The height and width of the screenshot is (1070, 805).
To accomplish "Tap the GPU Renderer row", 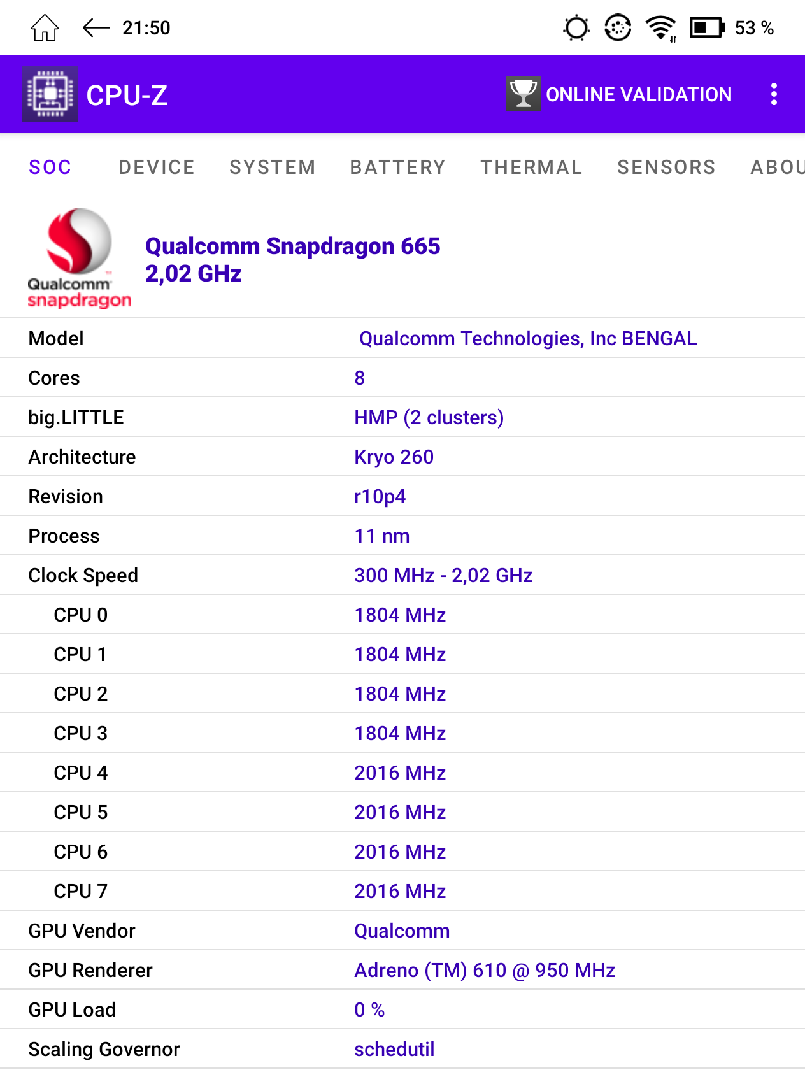I will click(402, 970).
